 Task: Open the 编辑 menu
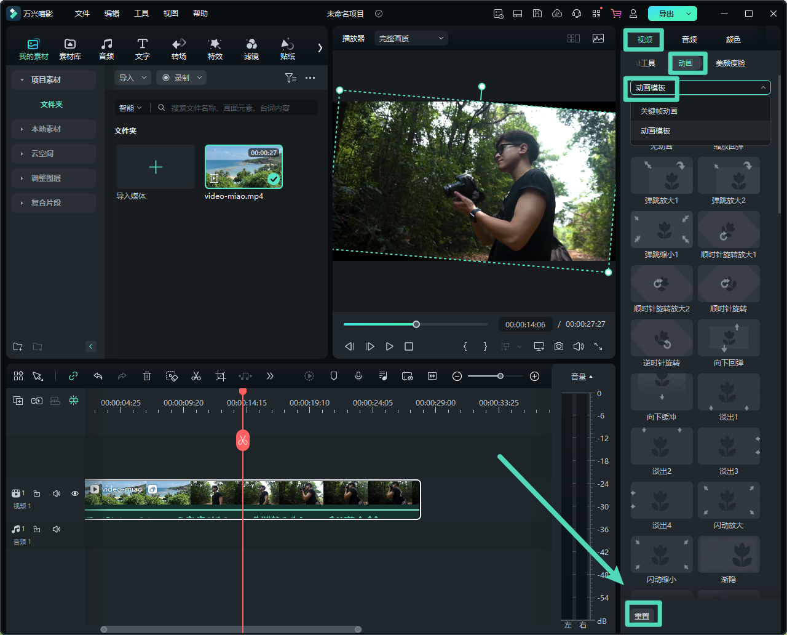pyautogui.click(x=112, y=14)
